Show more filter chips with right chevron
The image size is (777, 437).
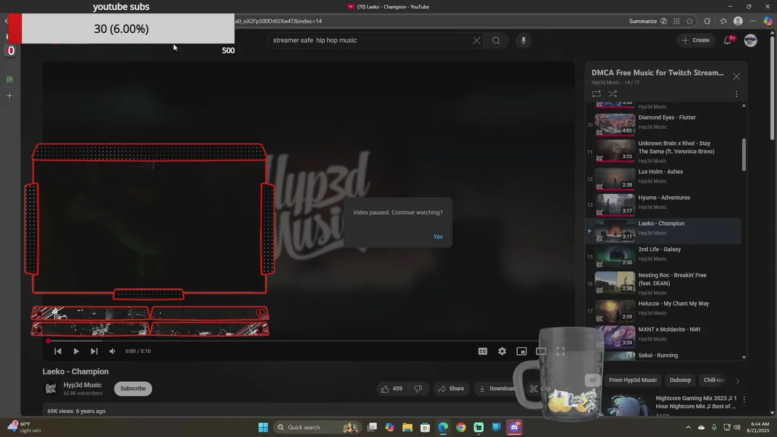coord(738,381)
